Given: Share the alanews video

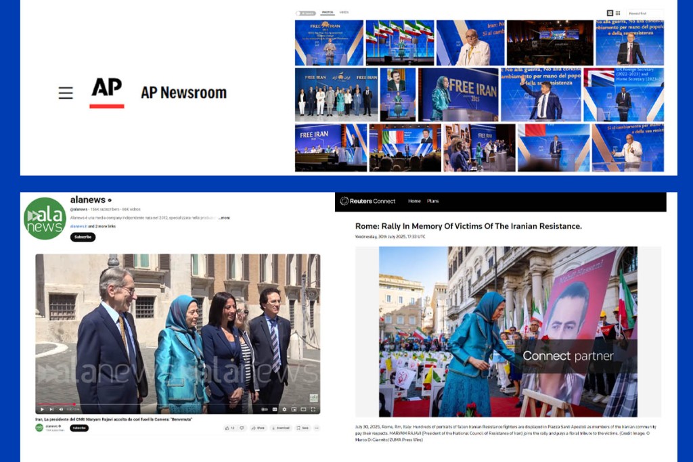Looking at the screenshot, I should click(x=258, y=428).
